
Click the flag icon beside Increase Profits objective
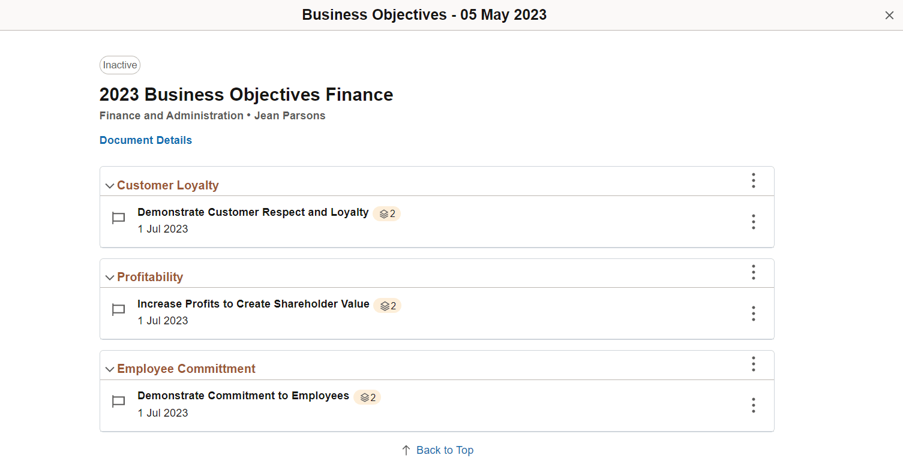click(118, 309)
